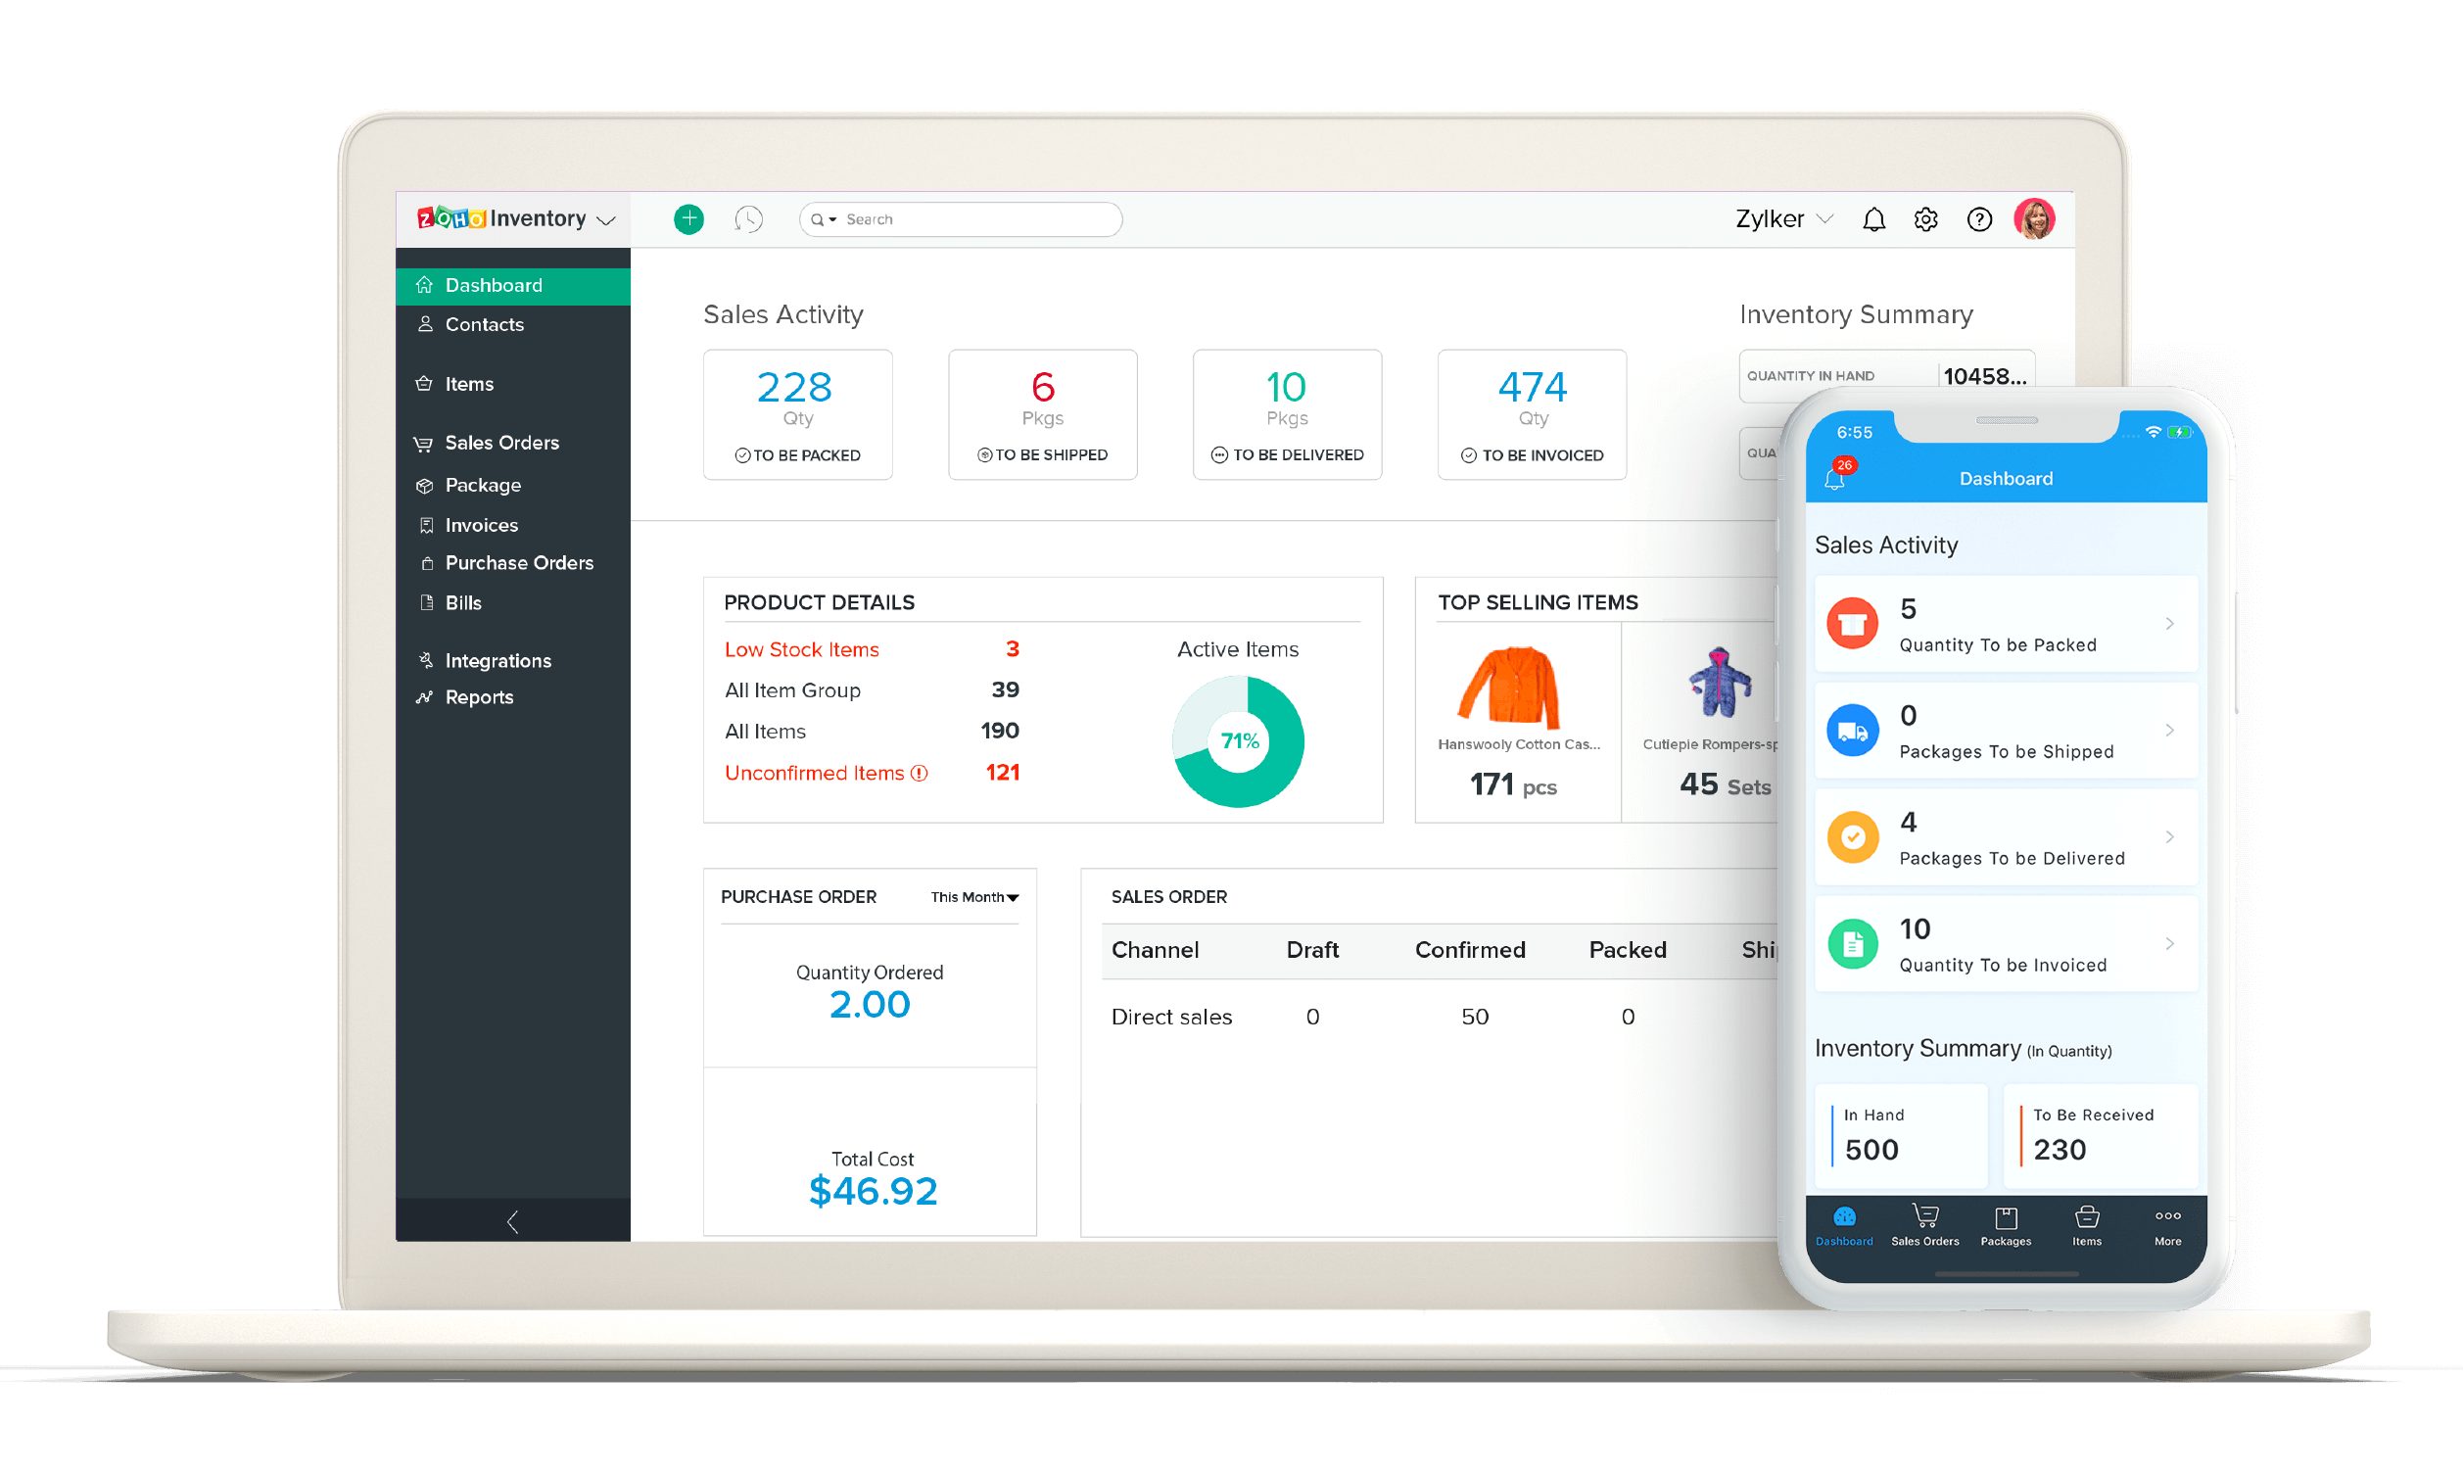
Task: Open the notifications bell in desktop header
Action: pyautogui.click(x=1873, y=219)
